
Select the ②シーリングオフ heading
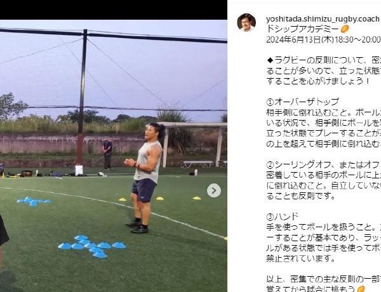[x=323, y=165]
